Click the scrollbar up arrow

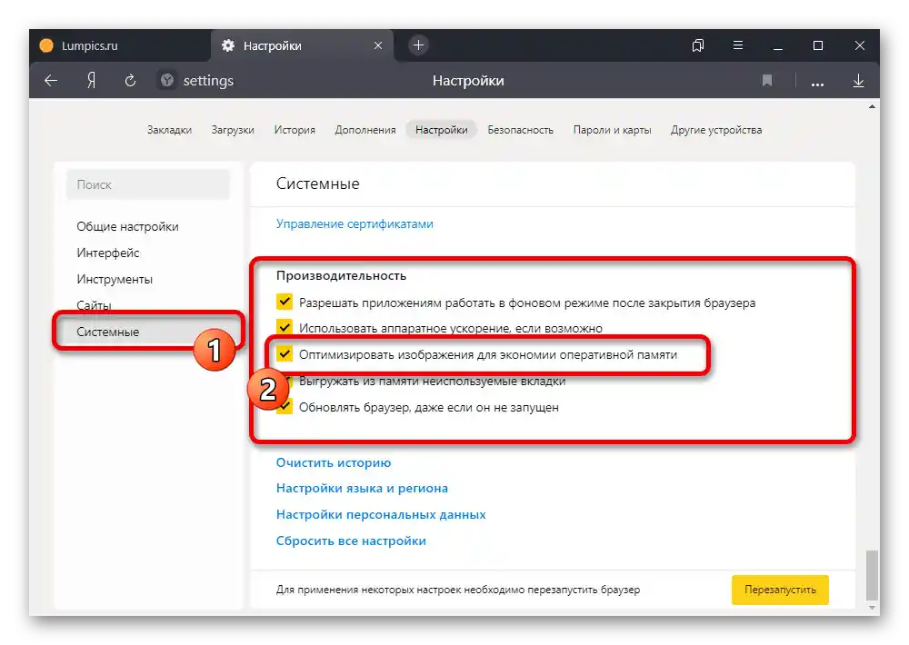point(872,106)
